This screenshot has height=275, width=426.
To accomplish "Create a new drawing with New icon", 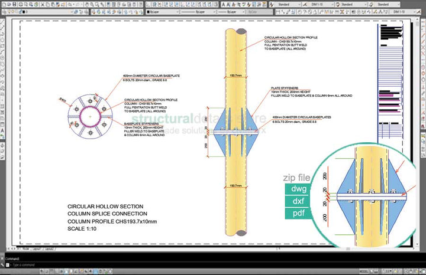I will 4,5.
